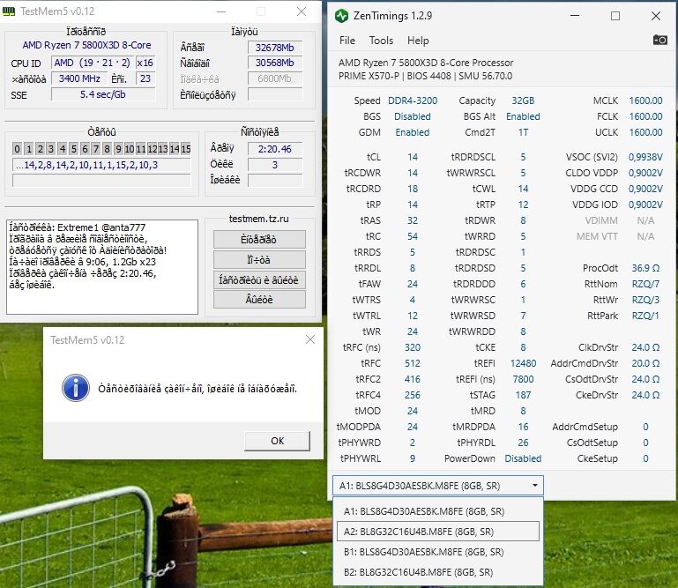Open the Help menu in ZenTimings
The image size is (678, 588).
click(x=418, y=41)
